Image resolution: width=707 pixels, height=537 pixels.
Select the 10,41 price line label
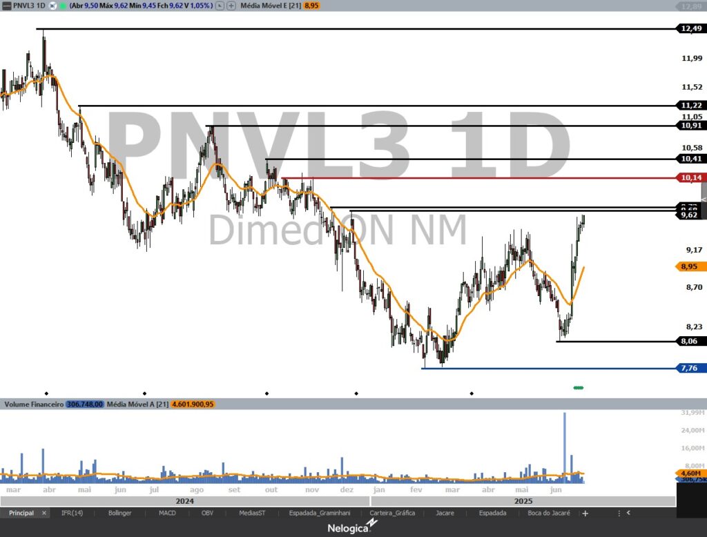(x=691, y=159)
